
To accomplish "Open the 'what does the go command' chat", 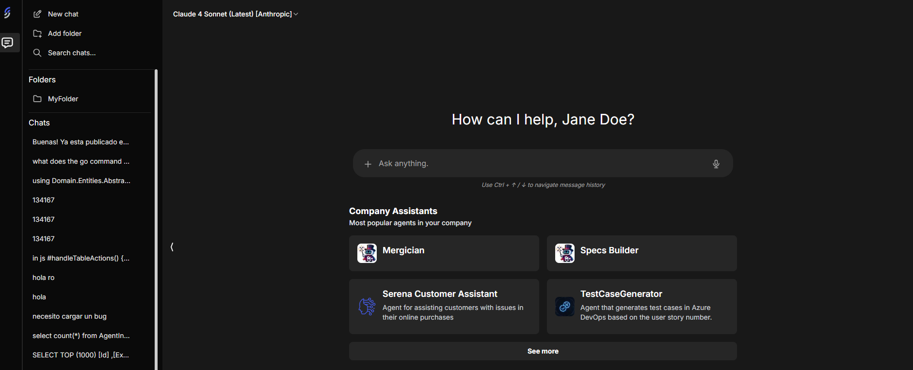I will pos(80,161).
